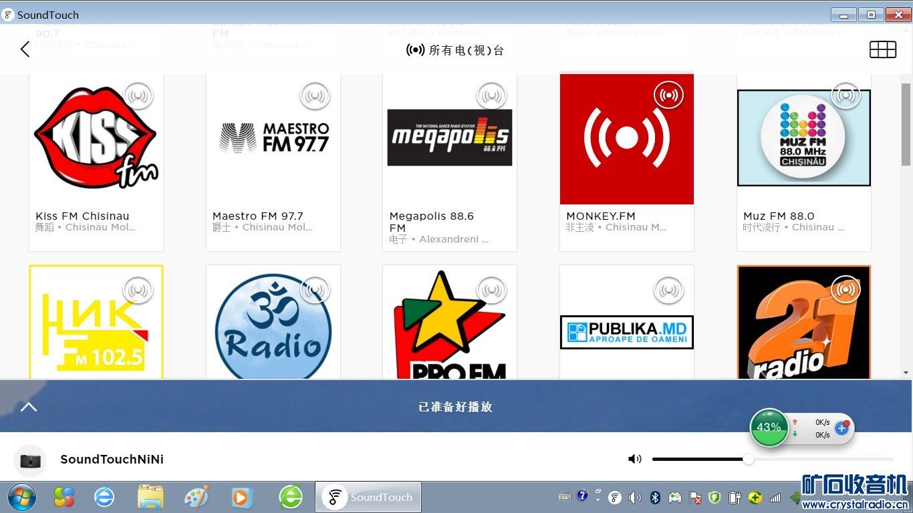Click the green shield security tray icon
913x513 pixels.
coord(714,498)
